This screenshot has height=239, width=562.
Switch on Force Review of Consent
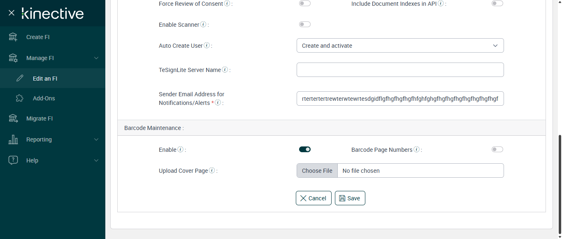(305, 3)
